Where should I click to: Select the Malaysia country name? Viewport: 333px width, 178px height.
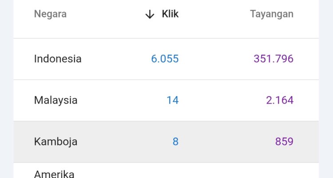(55, 100)
